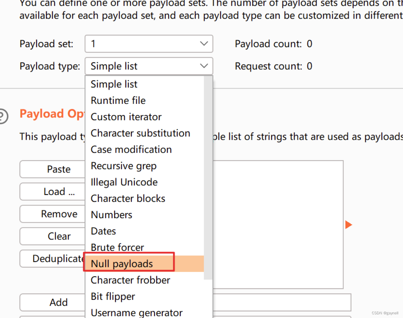Choose Character blocks option
This screenshot has width=403, height=318.
(144, 198)
